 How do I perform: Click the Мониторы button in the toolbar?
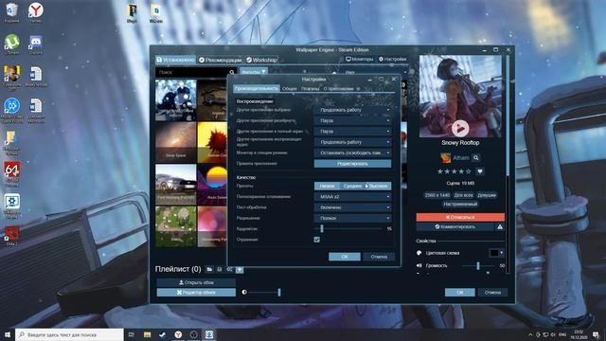point(360,59)
